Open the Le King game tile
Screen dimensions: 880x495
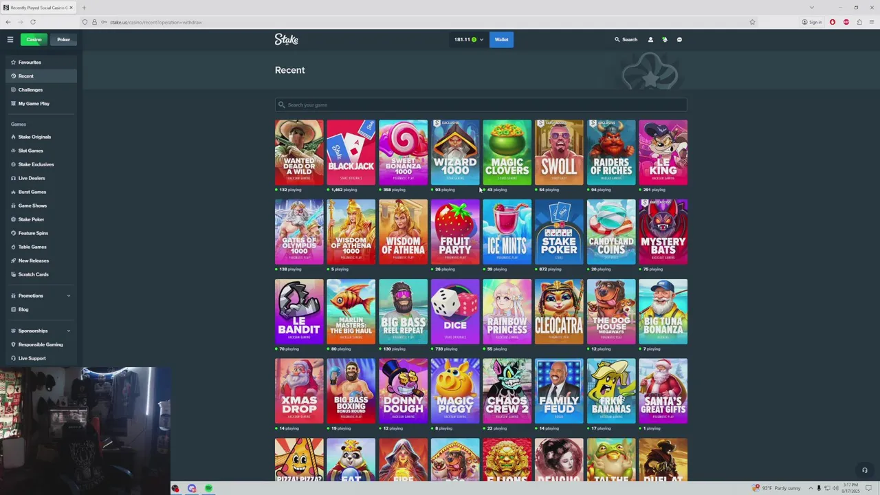pos(663,153)
